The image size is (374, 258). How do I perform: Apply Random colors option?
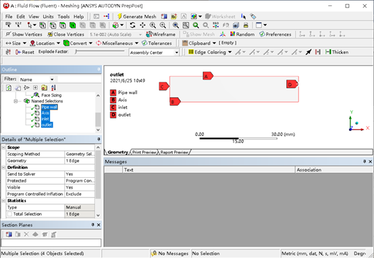tap(242, 34)
